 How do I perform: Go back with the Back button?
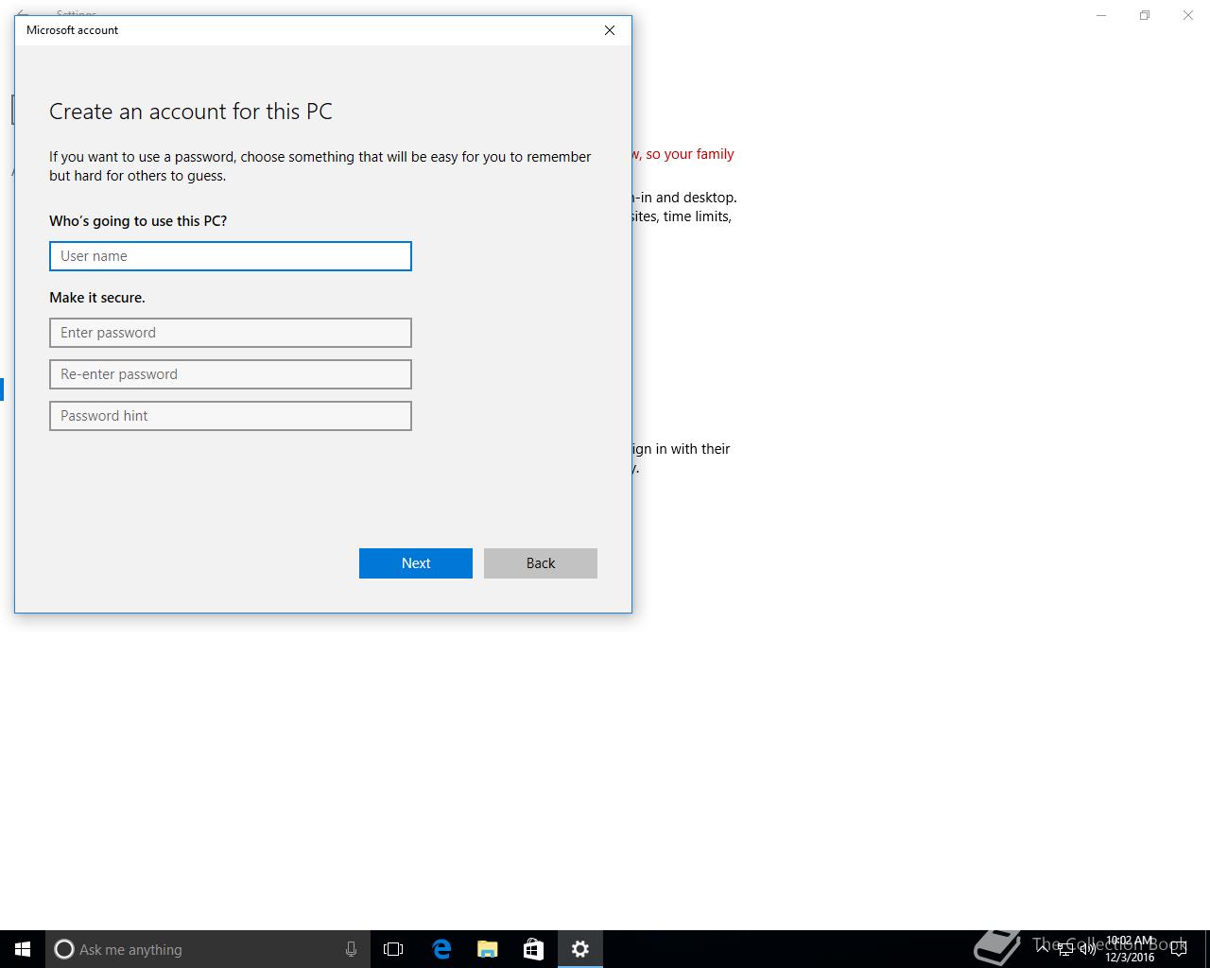pyautogui.click(x=541, y=563)
